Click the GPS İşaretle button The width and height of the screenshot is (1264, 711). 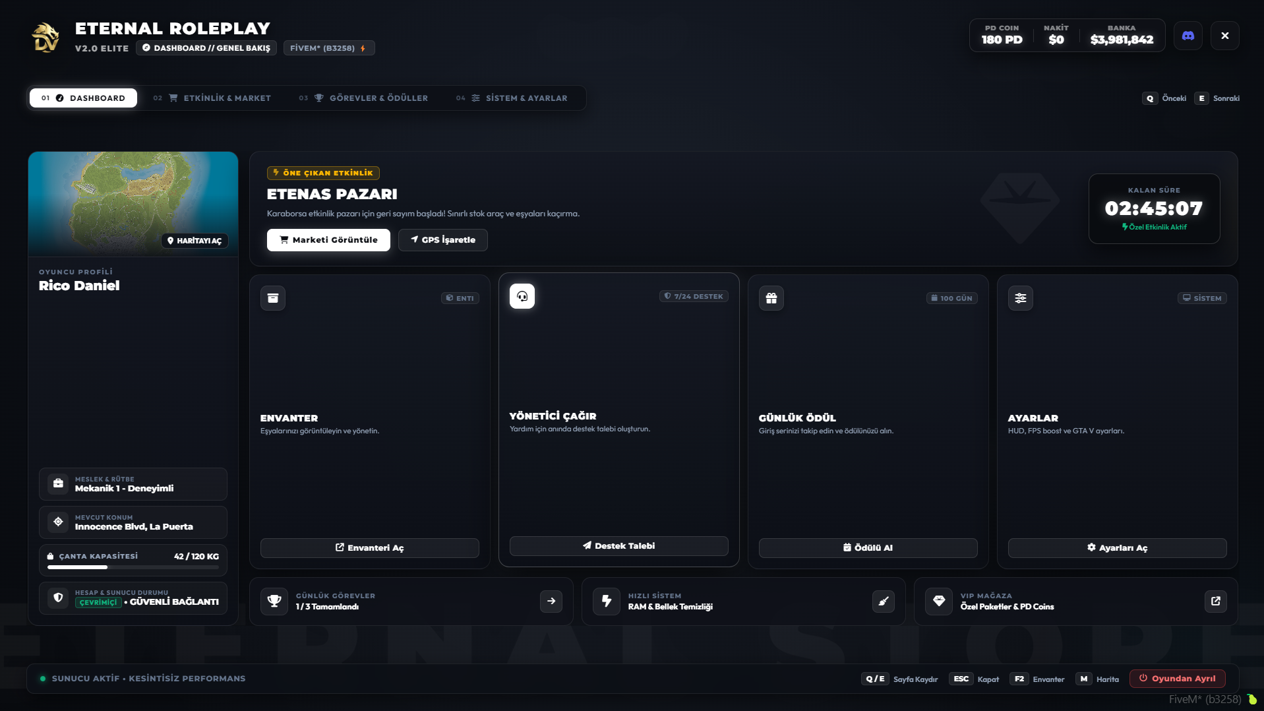click(x=443, y=240)
